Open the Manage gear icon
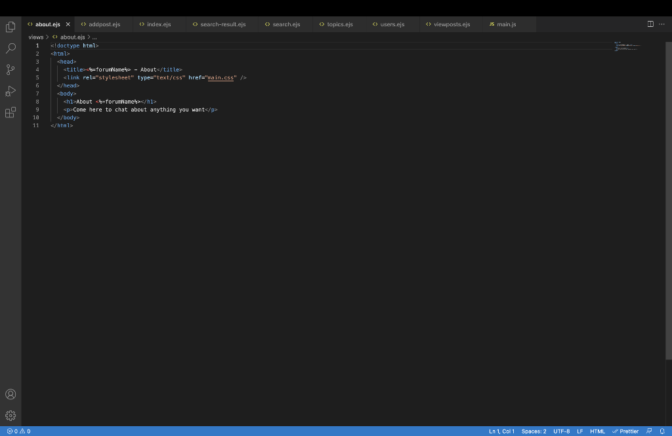This screenshot has width=672, height=436. coord(10,415)
